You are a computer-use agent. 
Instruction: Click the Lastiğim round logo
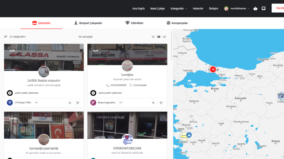127,66
